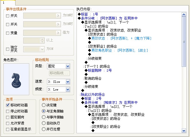Image resolution: width=190 pixels, height=137 pixels.
Task: Enable the 变量 condition checkbox
Action: [x=7, y=33]
